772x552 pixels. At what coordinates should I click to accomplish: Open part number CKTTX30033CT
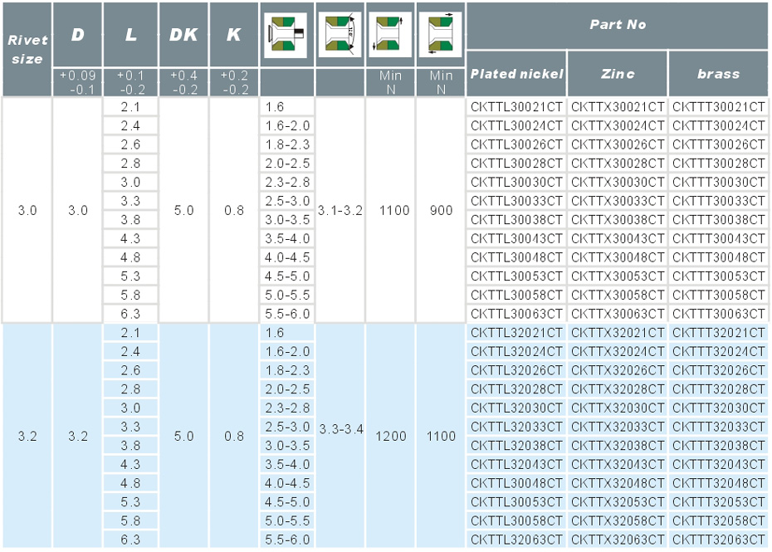(x=618, y=201)
